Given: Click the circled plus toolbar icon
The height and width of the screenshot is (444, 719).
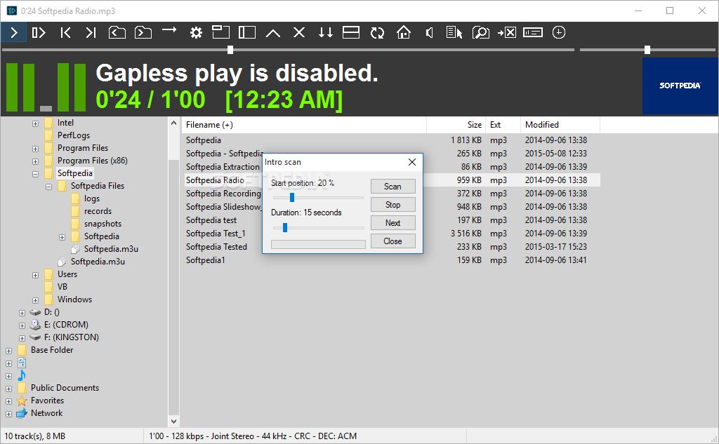Looking at the screenshot, I should (x=558, y=32).
